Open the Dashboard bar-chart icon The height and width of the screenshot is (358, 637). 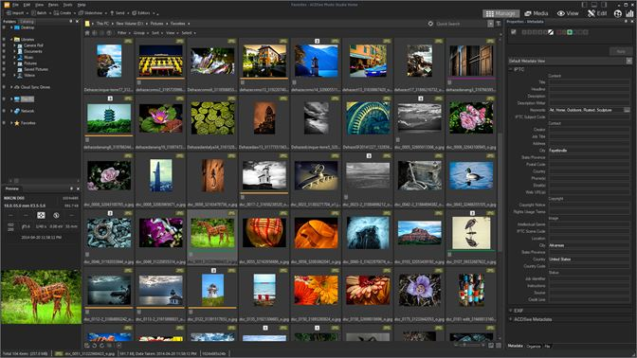tap(629, 13)
